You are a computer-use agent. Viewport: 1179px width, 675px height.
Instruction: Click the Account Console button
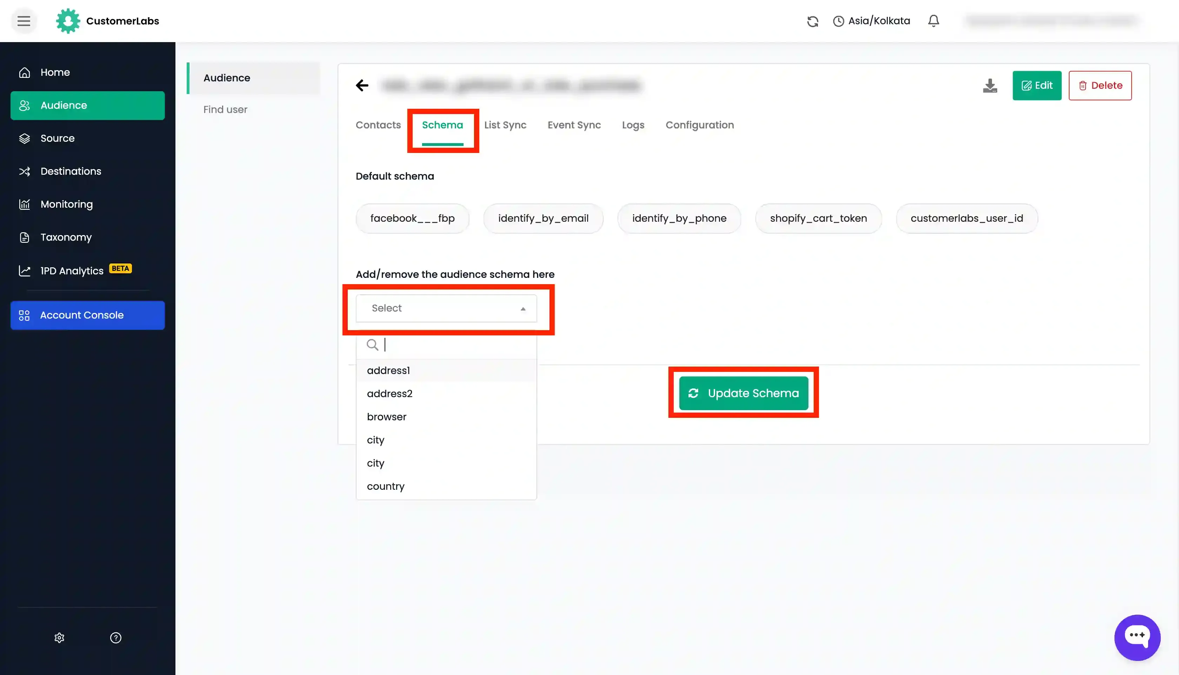pos(88,315)
